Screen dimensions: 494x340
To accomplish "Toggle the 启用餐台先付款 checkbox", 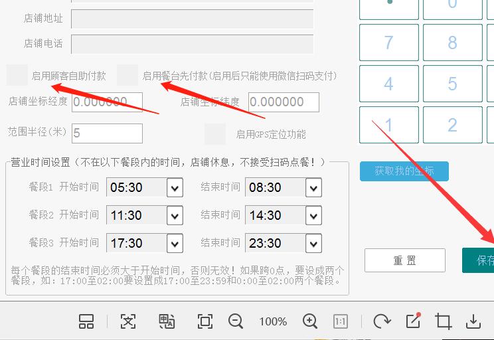I will tap(127, 76).
